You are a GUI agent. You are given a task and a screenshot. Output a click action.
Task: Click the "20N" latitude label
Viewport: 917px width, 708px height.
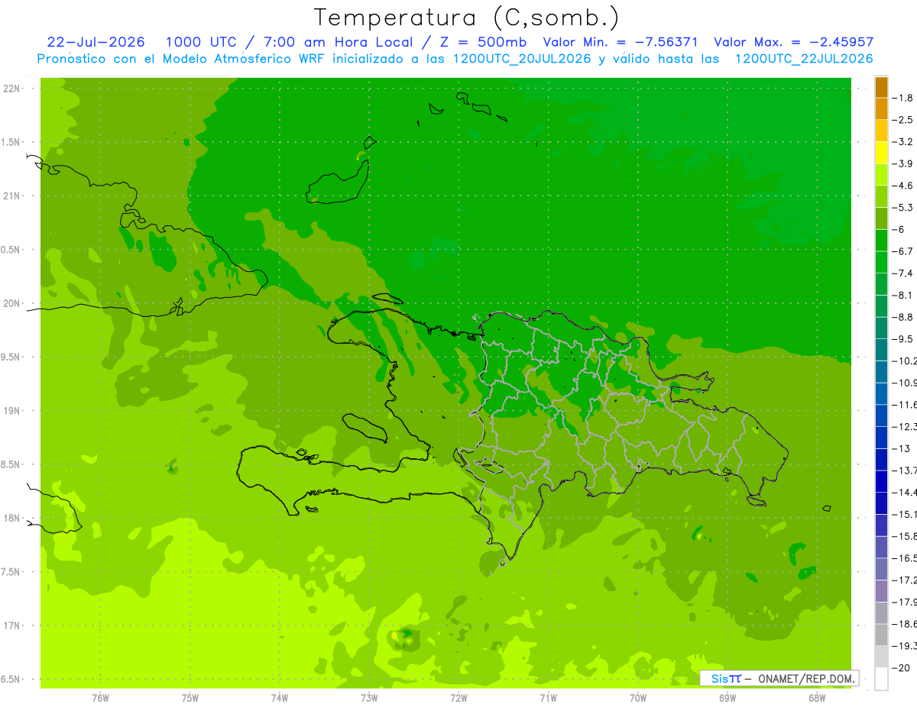click(11, 303)
